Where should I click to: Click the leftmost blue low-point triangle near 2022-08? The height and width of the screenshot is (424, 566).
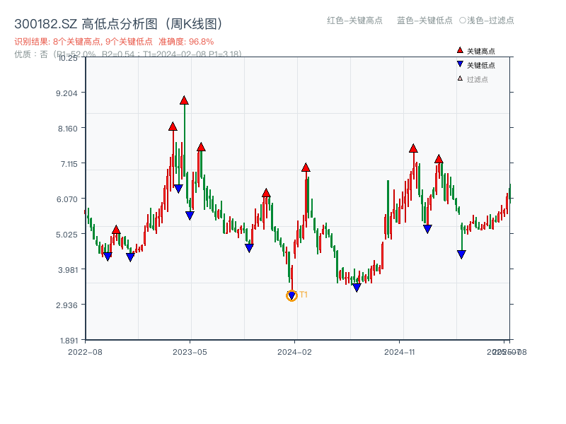106,255
